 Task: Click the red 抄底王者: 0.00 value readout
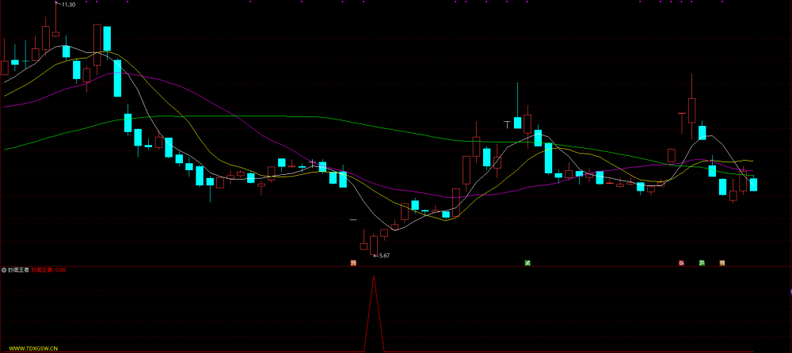(x=48, y=270)
